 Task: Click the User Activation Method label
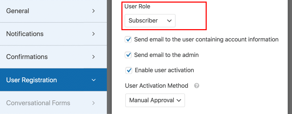coord(157,86)
